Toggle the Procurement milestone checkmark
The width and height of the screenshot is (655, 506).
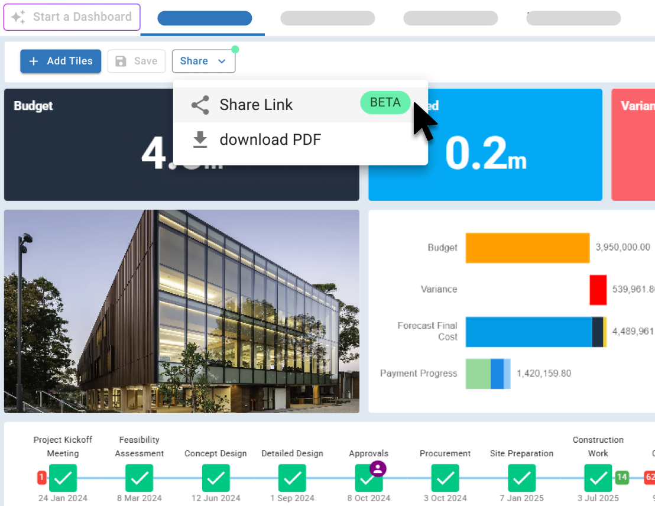[445, 478]
